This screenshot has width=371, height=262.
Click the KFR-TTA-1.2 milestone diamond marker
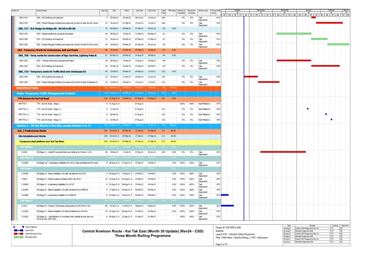tap(326, 114)
